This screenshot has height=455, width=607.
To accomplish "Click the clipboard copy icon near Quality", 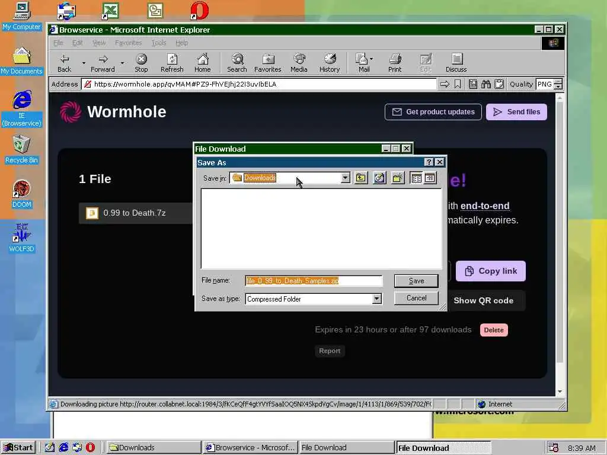I will [x=499, y=84].
